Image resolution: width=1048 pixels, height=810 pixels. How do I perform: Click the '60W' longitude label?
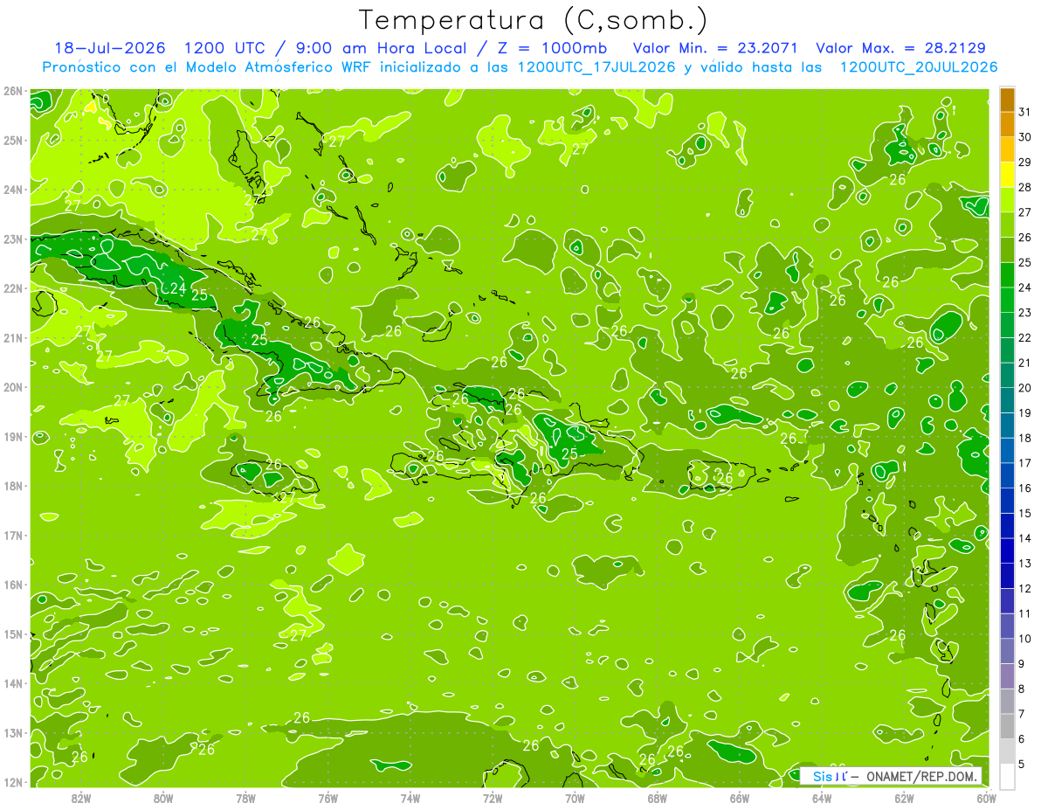click(987, 797)
